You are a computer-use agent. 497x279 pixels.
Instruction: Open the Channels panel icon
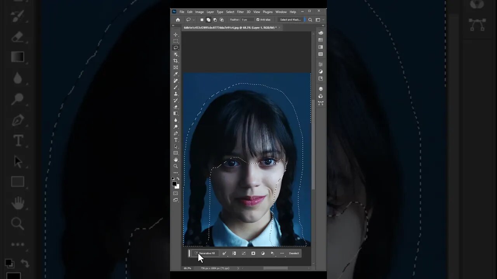click(321, 96)
